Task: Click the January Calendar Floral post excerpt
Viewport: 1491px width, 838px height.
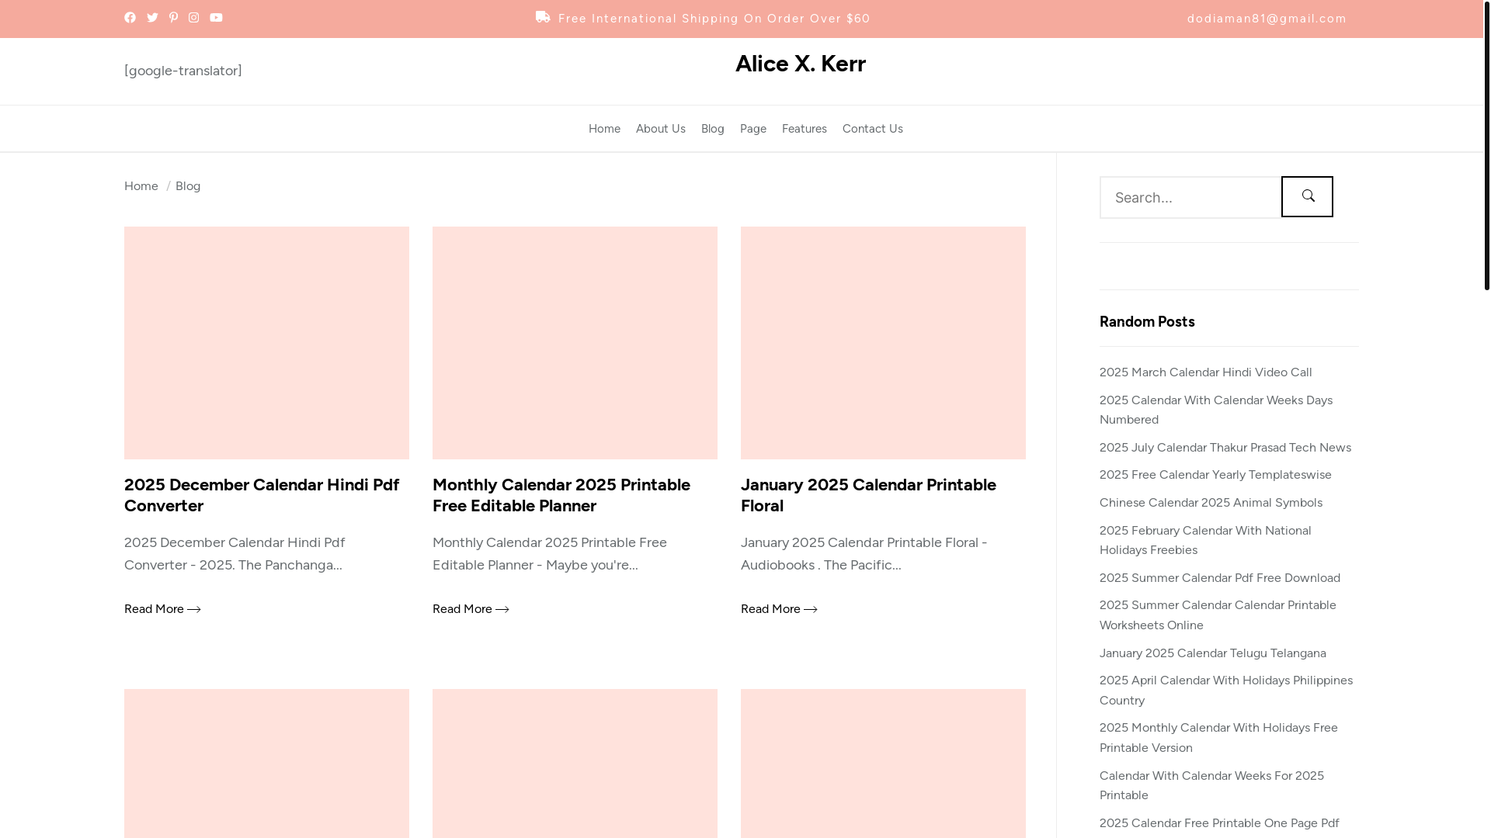Action: 864,554
